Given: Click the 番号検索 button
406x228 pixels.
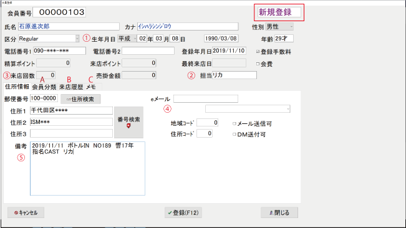Looking at the screenshot, I should 128,122.
